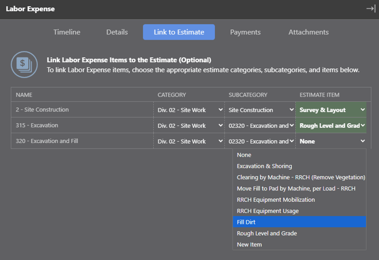This screenshot has width=379, height=260.
Task: Open Rough Level and Grade estimate item dropdown
Action: (331, 125)
